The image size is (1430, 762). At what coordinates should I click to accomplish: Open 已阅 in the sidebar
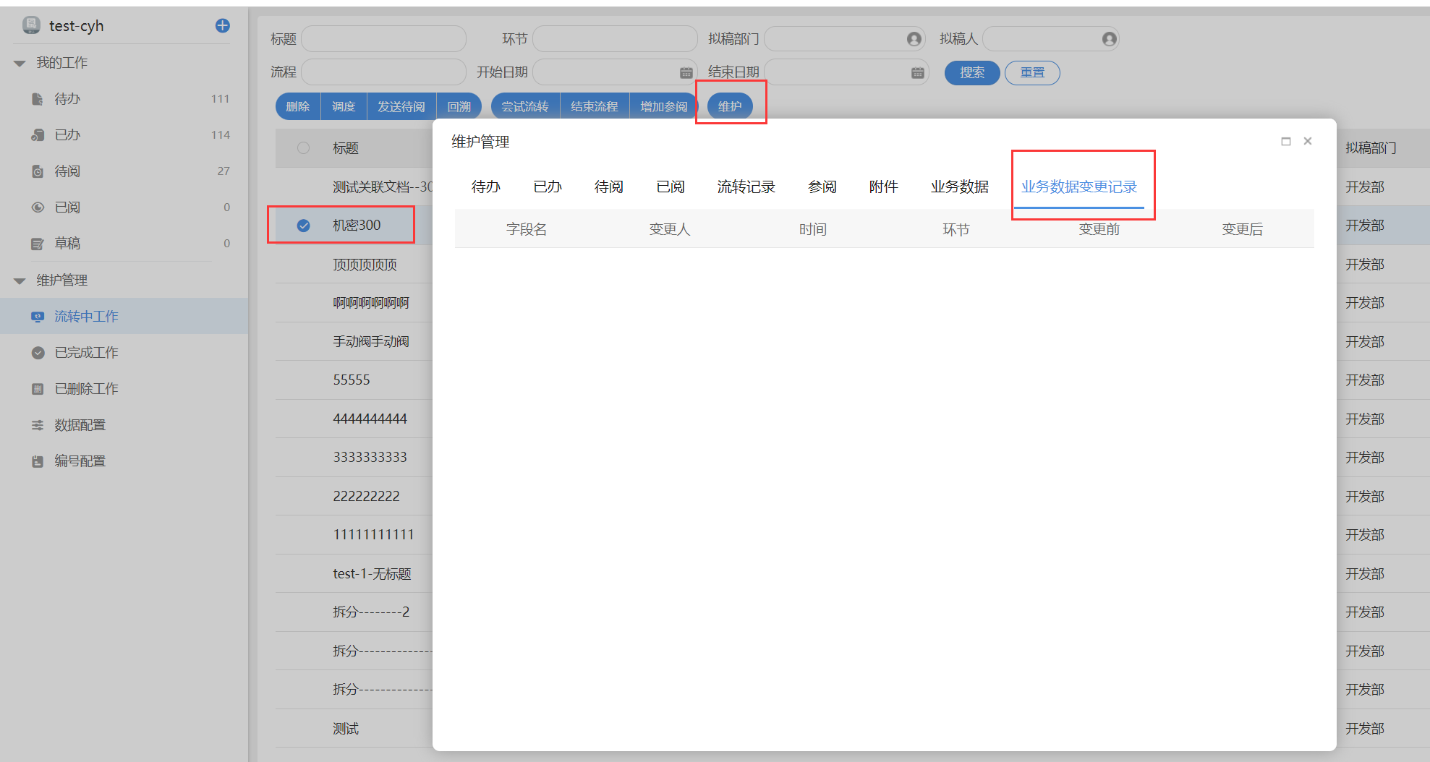124,207
